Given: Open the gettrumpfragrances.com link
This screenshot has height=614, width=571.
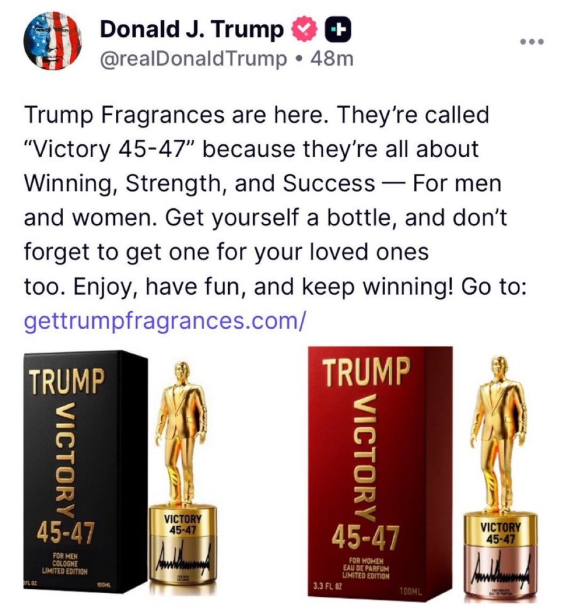Looking at the screenshot, I should 164,321.
